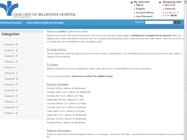Click the My Account people icon
The width and height of the screenshot is (187, 140).
pyautogui.click(x=131, y=2)
